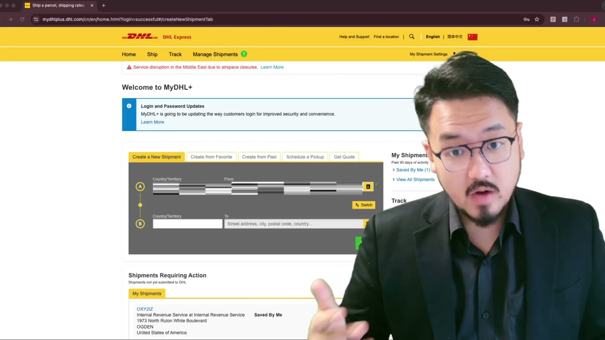Viewport: 605px width, 340px height.
Task: Click the DHL Express logo
Action: [156, 37]
